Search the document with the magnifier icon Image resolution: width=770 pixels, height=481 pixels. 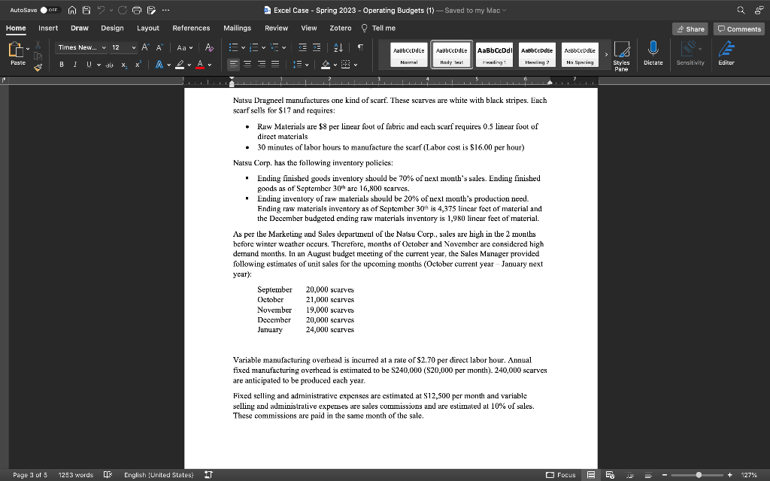741,10
